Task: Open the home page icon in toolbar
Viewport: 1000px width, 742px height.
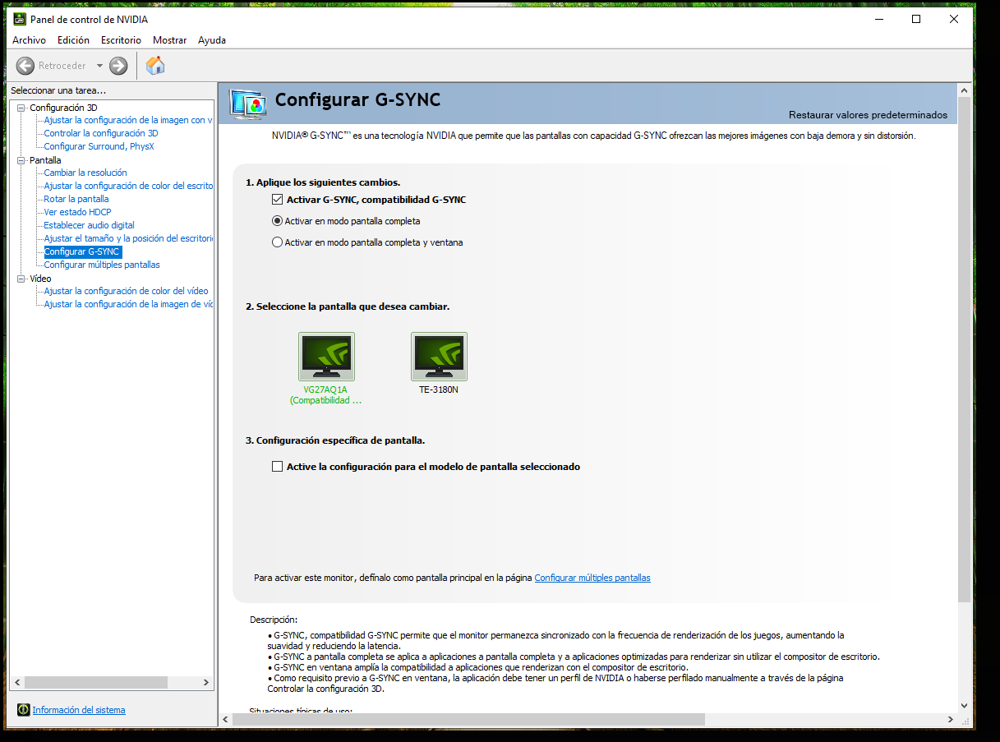Action: (x=155, y=66)
